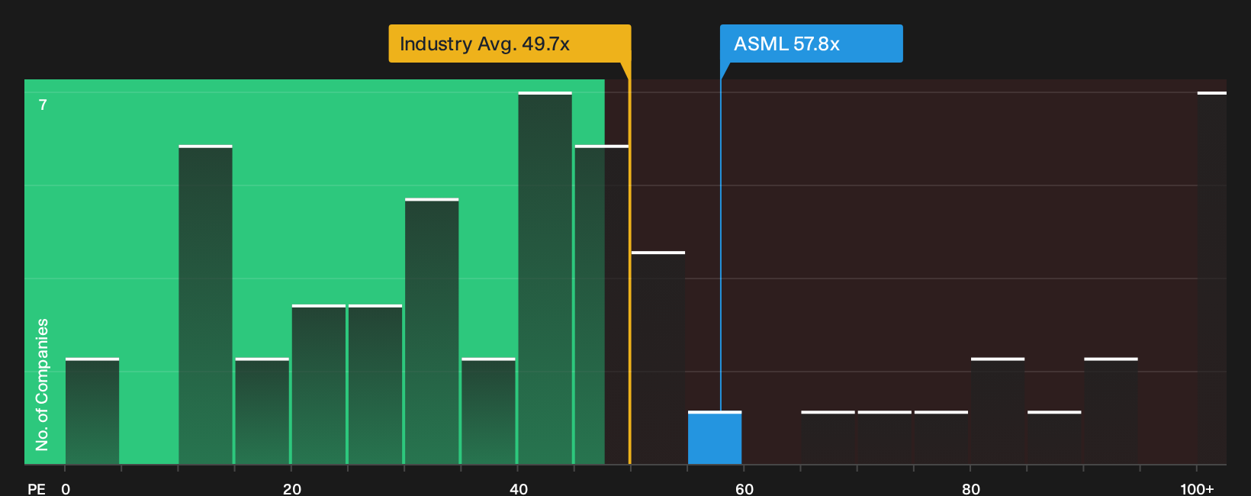The image size is (1251, 496).
Task: Click the x-axis tick label '40'
Action: [519, 488]
